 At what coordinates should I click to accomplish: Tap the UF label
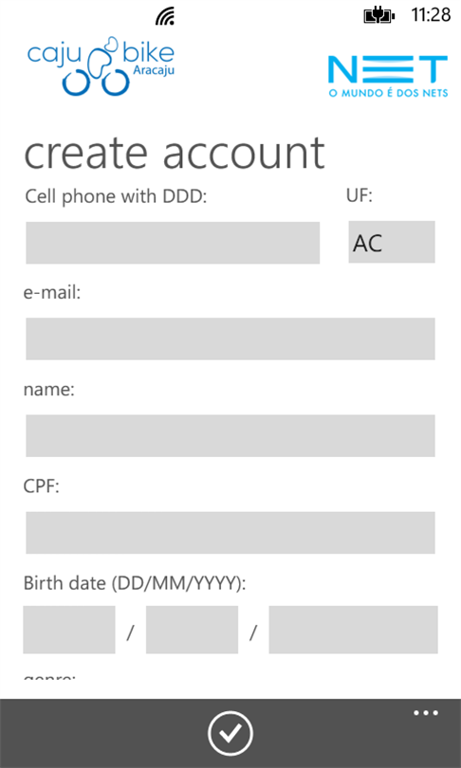click(x=360, y=196)
